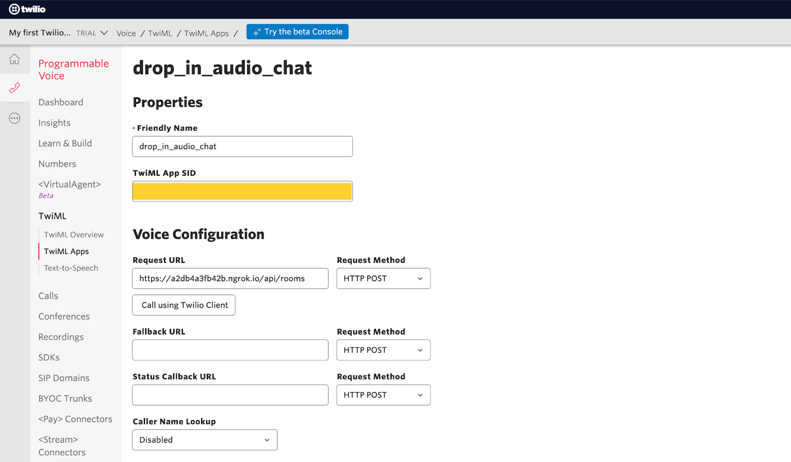
Task: Open Dashboard in sidebar
Action: (x=61, y=102)
